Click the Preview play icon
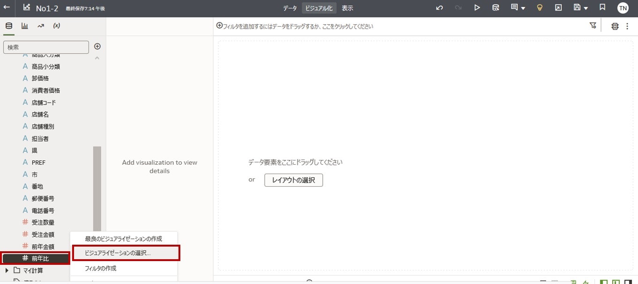638x284 pixels. 477,7
